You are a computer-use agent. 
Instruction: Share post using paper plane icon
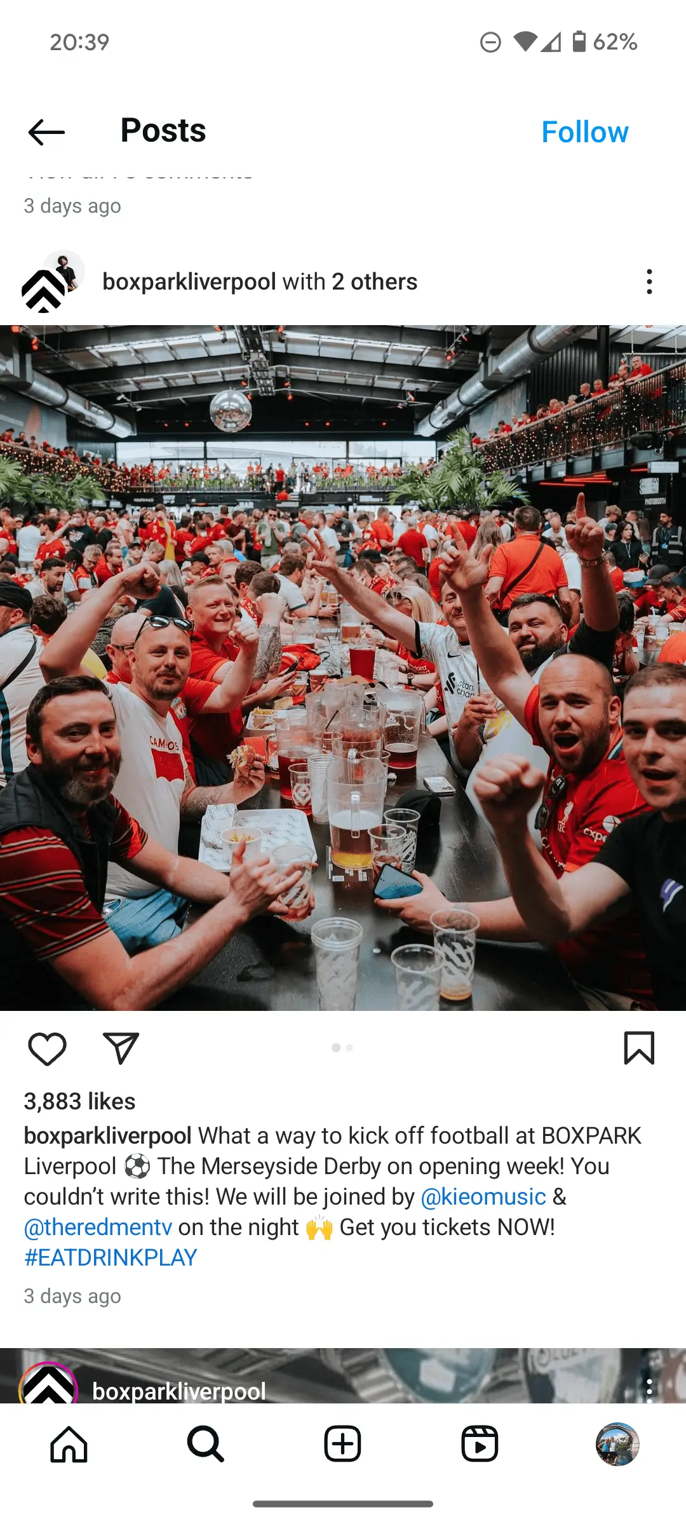tap(121, 1048)
